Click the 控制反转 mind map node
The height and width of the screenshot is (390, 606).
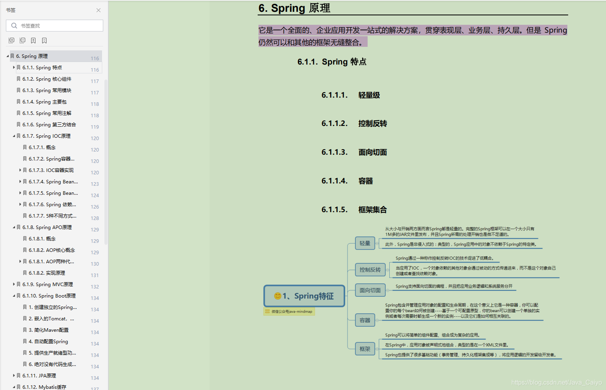(x=370, y=270)
